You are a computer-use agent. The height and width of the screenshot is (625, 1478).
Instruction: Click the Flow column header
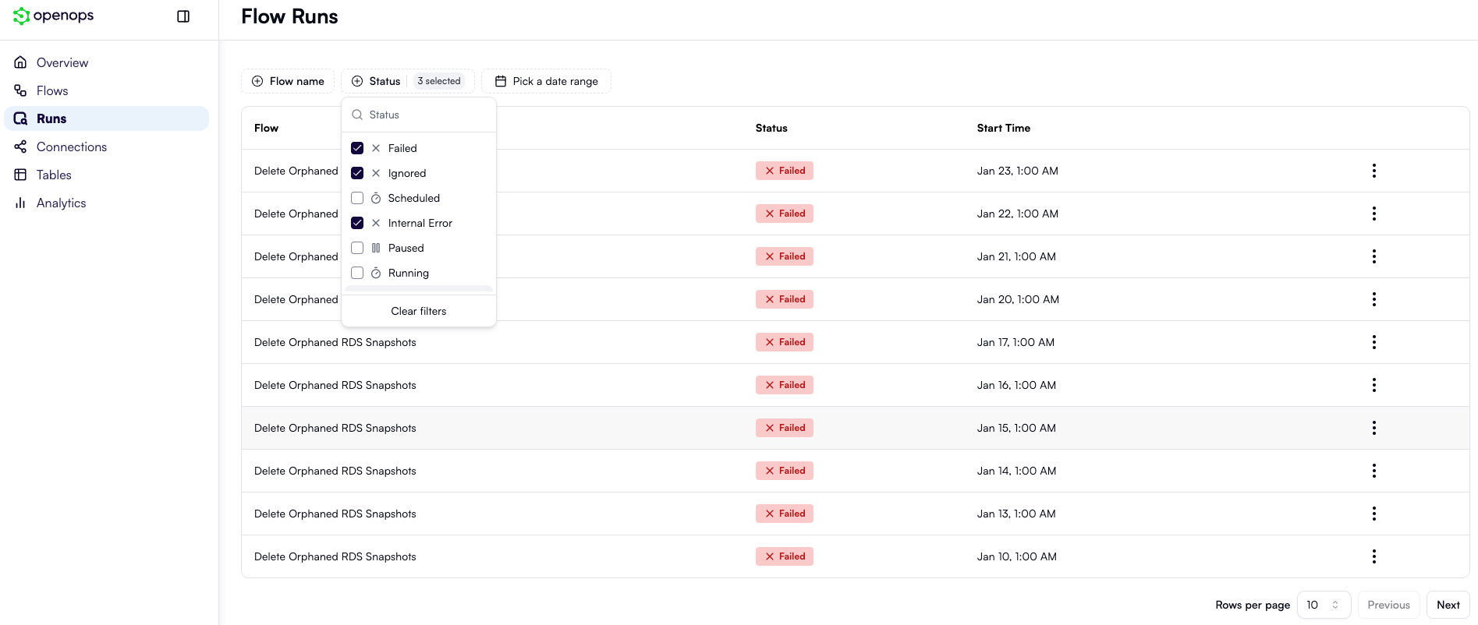click(x=266, y=128)
